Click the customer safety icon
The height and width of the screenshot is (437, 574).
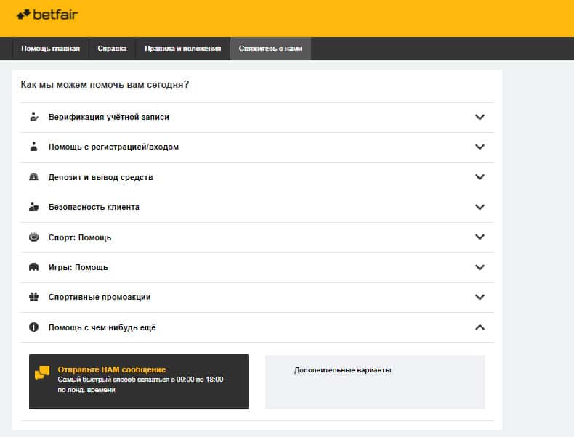tap(33, 207)
